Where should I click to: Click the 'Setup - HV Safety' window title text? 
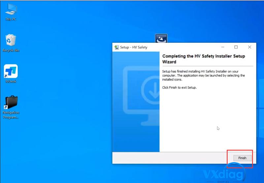pos(134,47)
